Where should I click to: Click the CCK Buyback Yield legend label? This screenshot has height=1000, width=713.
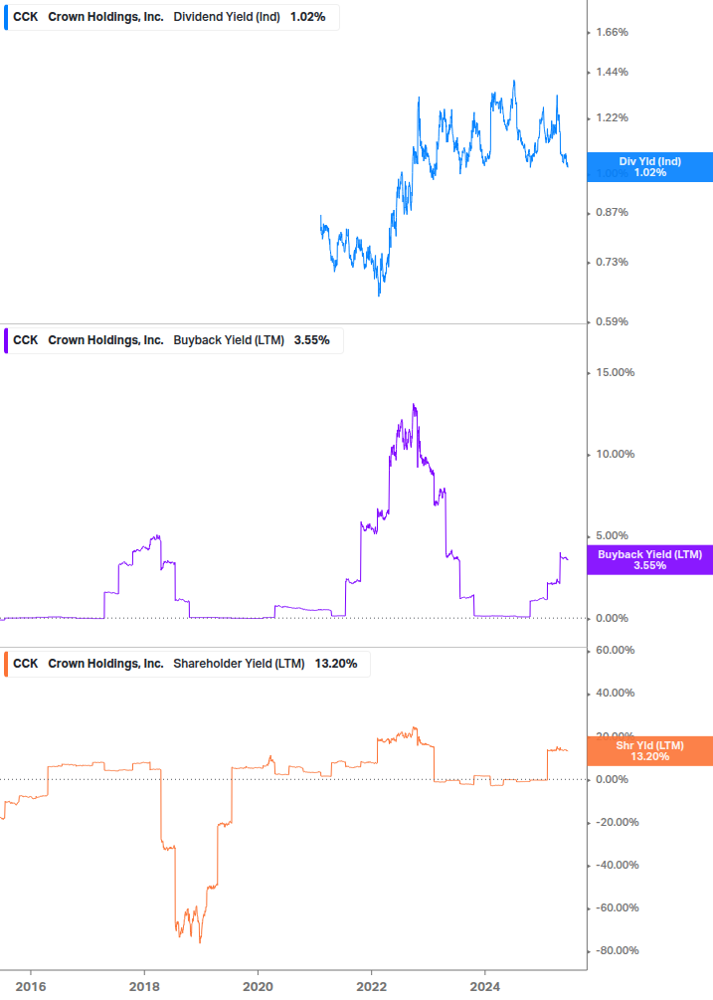click(173, 340)
